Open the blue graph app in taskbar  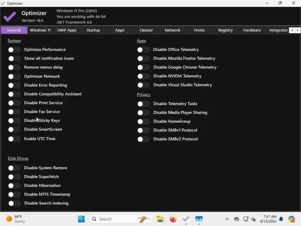(199, 219)
